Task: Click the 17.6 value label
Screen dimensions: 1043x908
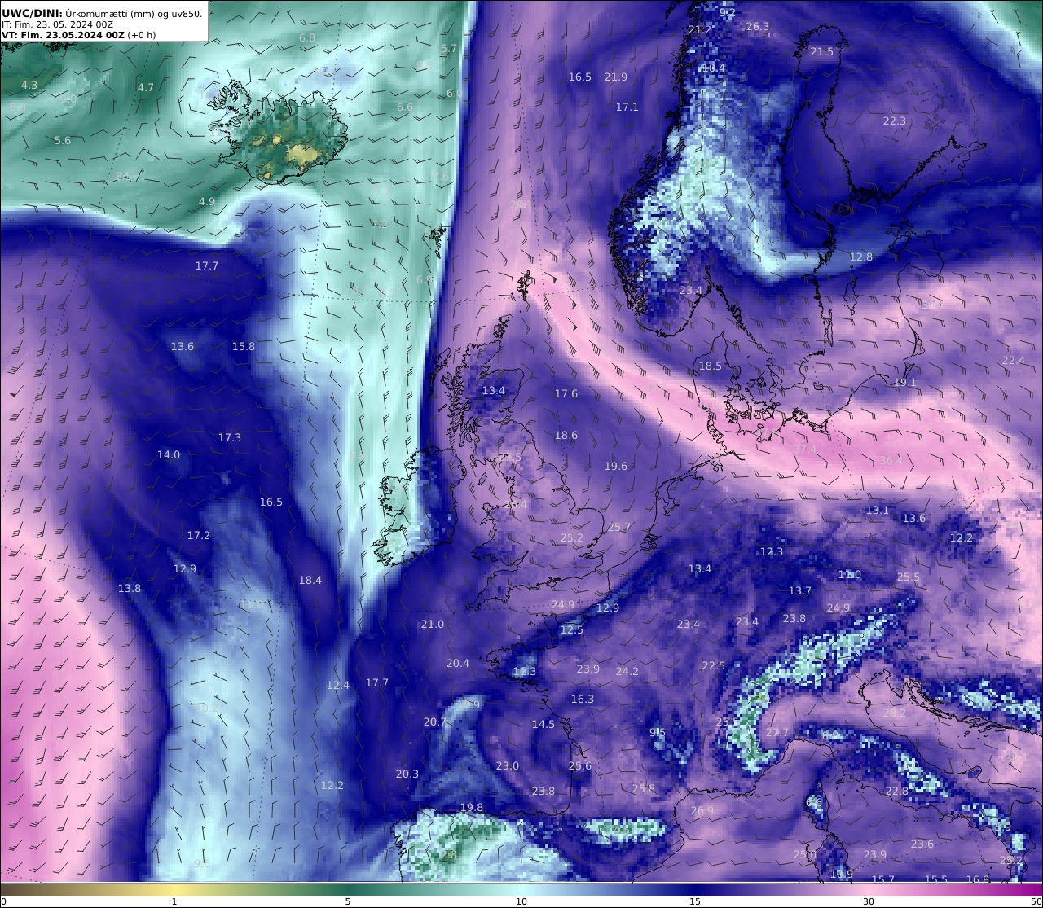Action: pos(566,393)
